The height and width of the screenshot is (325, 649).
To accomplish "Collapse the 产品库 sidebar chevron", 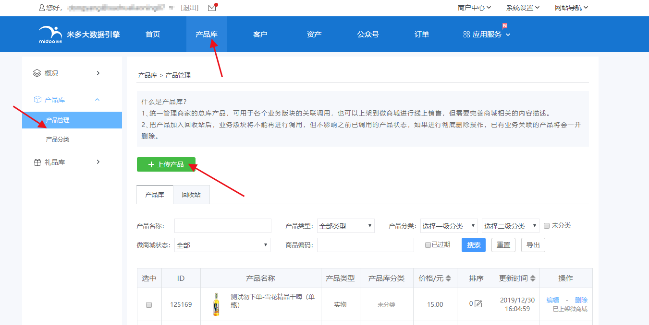I will pyautogui.click(x=98, y=100).
